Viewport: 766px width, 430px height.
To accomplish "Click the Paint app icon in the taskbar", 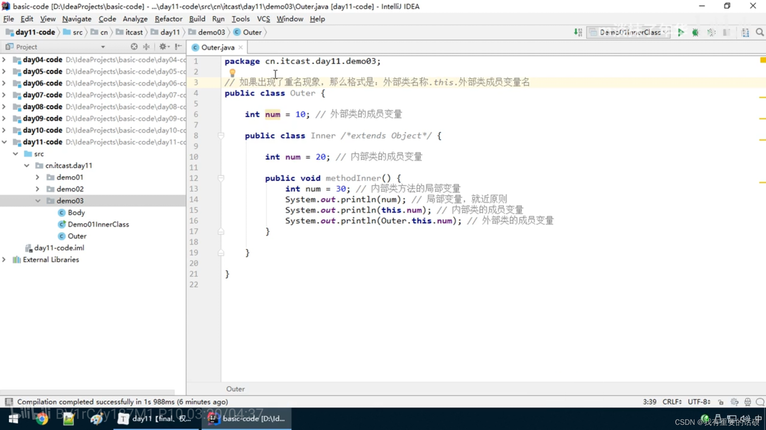I will (x=96, y=419).
